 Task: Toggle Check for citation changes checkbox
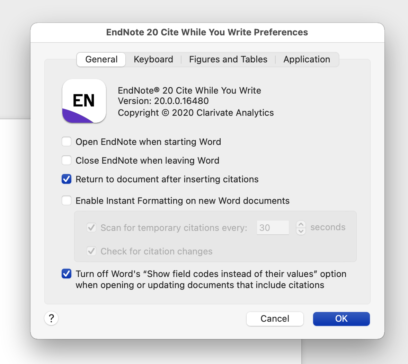click(91, 251)
